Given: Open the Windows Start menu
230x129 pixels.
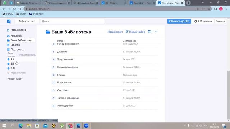Looking at the screenshot, I should click(4, 126).
